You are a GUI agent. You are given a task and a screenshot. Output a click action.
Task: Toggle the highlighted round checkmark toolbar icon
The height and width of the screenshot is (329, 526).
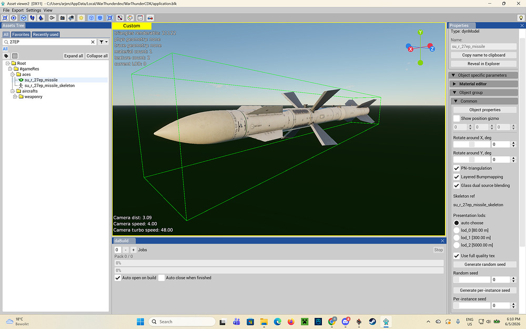coord(24,18)
